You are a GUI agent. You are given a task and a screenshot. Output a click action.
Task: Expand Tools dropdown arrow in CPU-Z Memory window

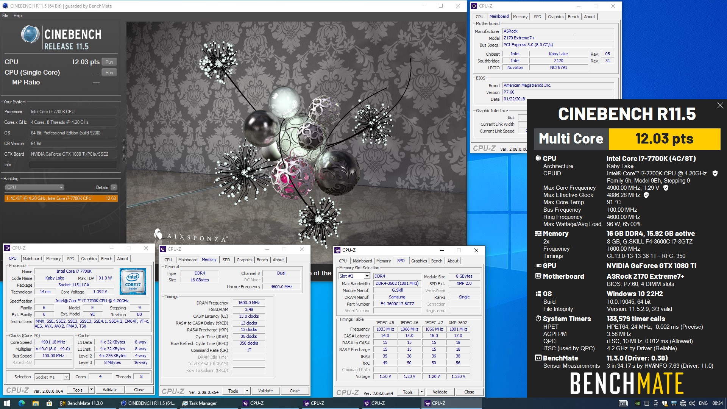(247, 391)
